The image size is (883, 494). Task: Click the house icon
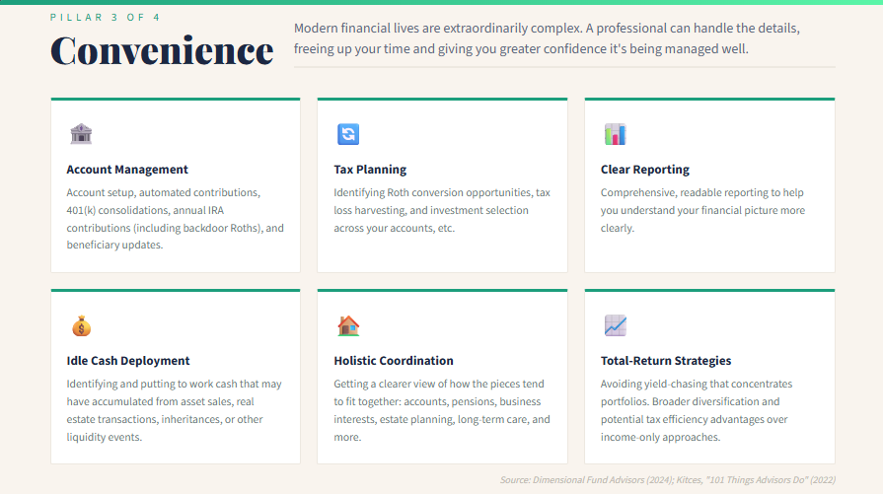(348, 325)
